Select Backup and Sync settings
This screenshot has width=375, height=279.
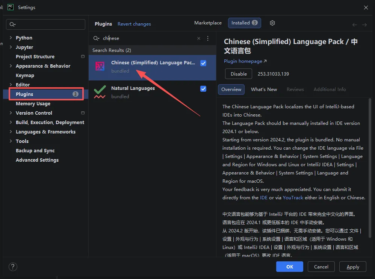35,150
